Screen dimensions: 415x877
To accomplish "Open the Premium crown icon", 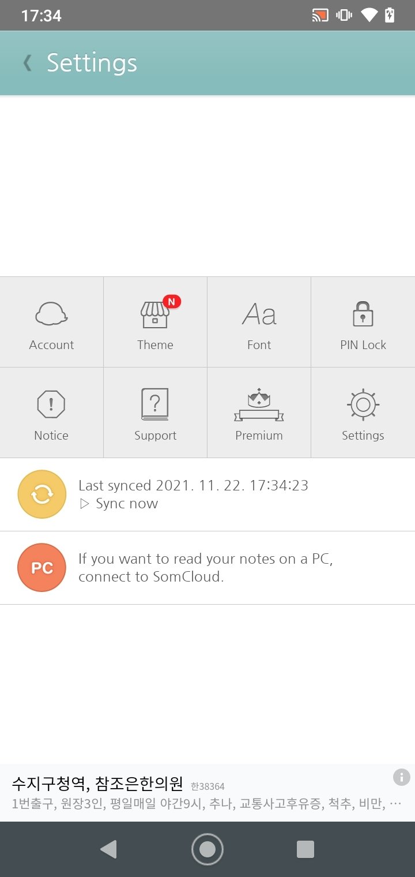I will (x=259, y=404).
